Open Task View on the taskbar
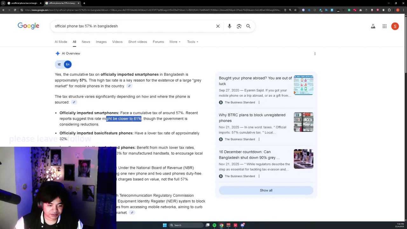This screenshot has height=229, width=407. 207,225
